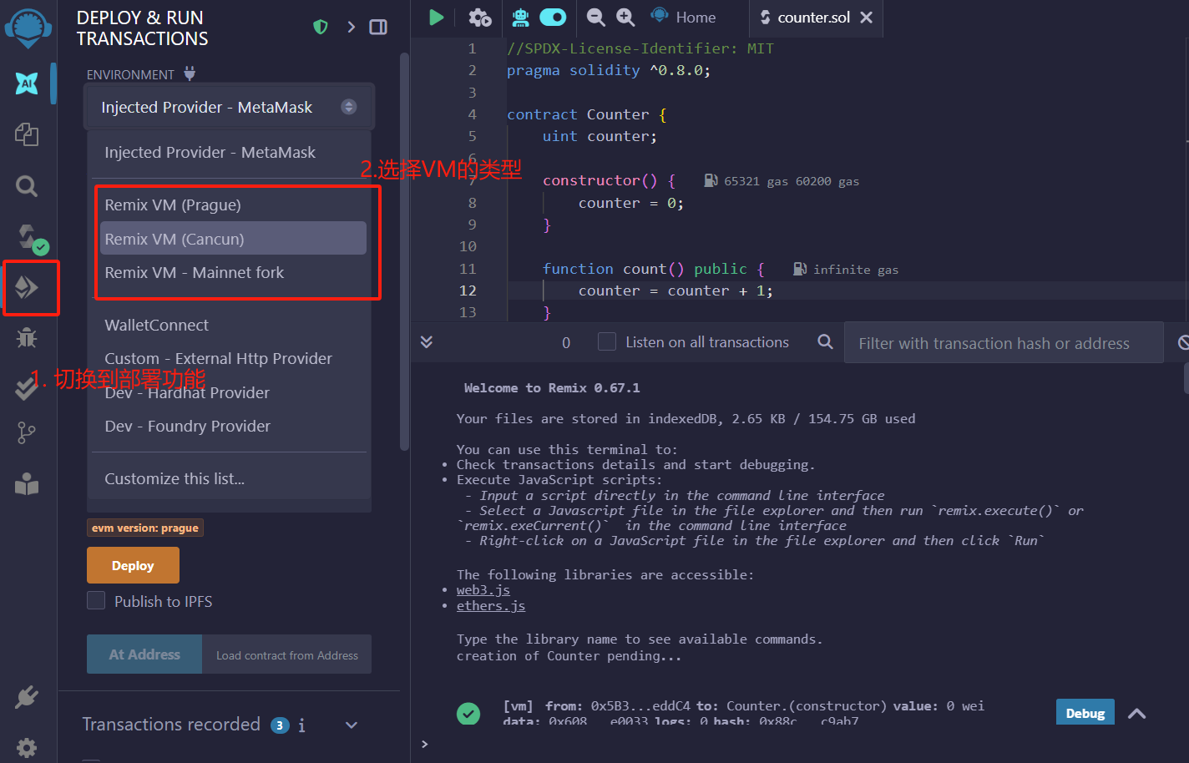This screenshot has width=1189, height=763.
Task: Open the RemixAI assistant icon
Action: point(27,83)
